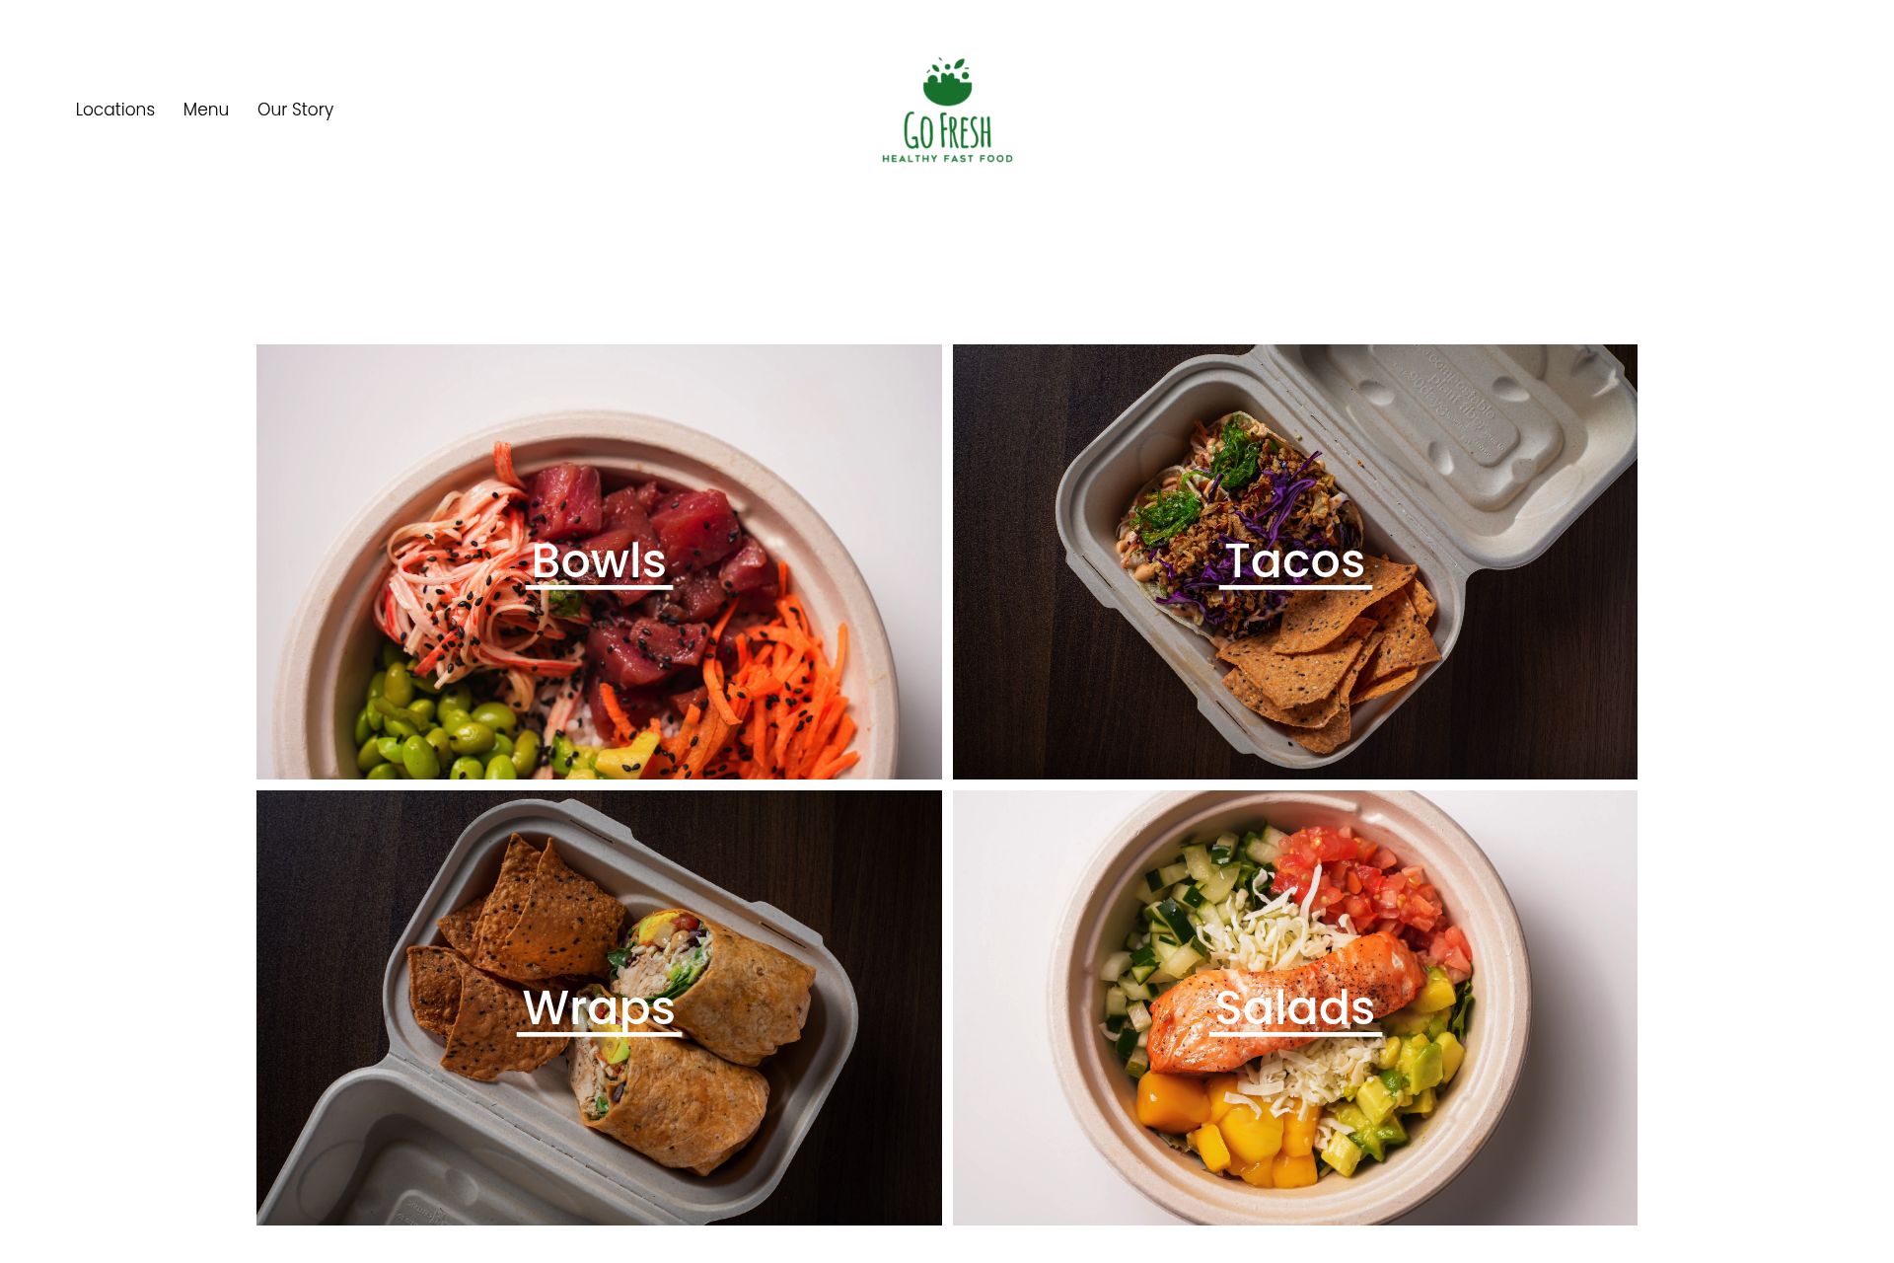The width and height of the screenshot is (1894, 1263).
Task: Select the Tacos category link
Action: coord(1295,561)
